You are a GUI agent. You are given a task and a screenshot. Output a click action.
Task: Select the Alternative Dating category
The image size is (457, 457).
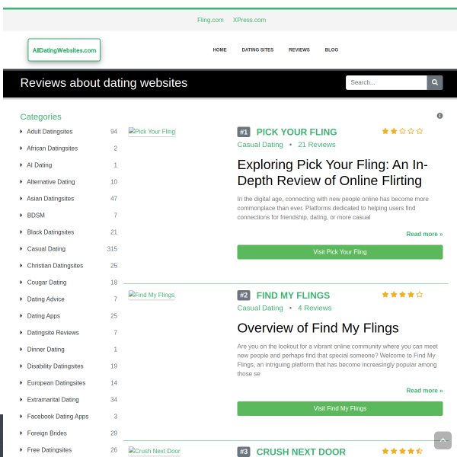point(51,181)
